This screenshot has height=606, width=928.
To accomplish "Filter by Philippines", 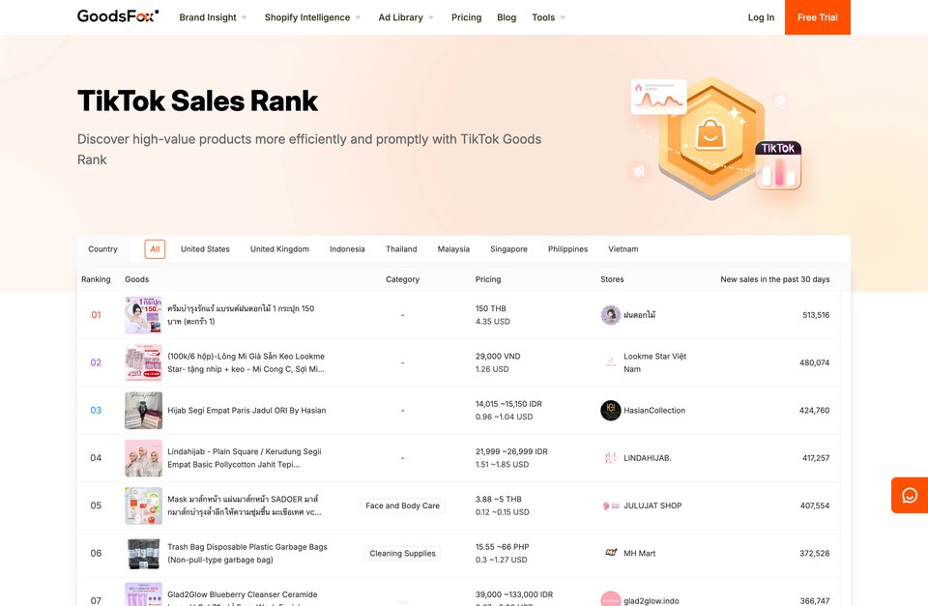I will (x=567, y=249).
